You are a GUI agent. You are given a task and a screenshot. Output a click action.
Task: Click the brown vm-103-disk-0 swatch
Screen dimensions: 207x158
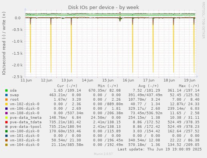click(x=6, y=140)
